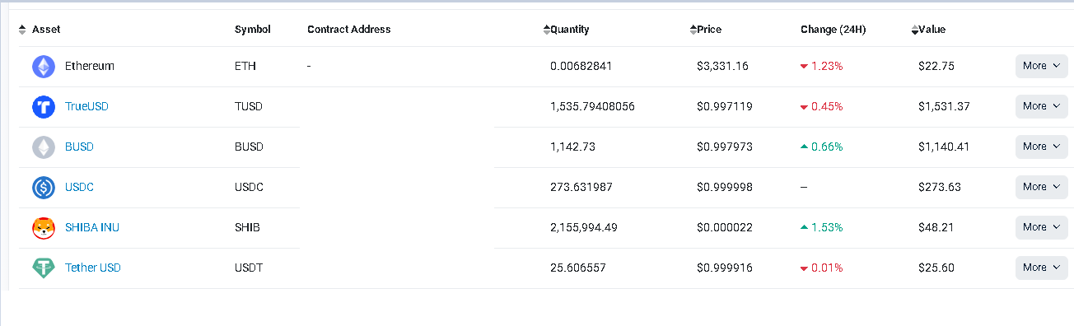Click the value $25.60
Viewport: 1074px width, 326px height.
[936, 268]
